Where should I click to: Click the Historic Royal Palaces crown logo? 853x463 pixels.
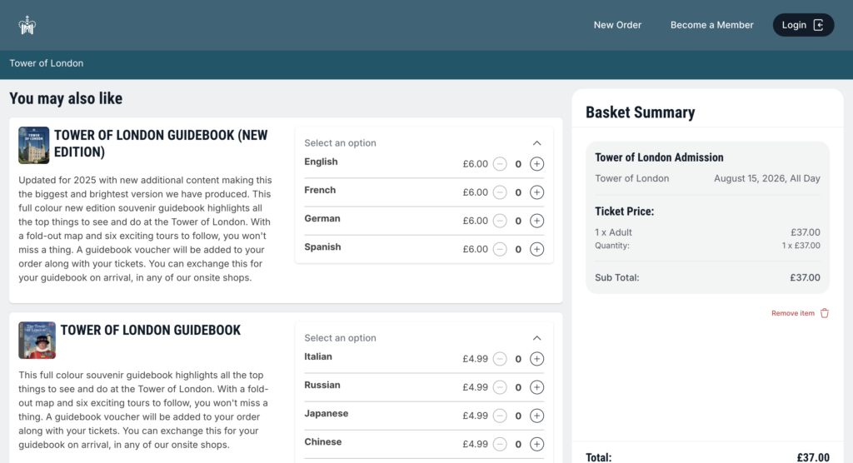click(27, 25)
